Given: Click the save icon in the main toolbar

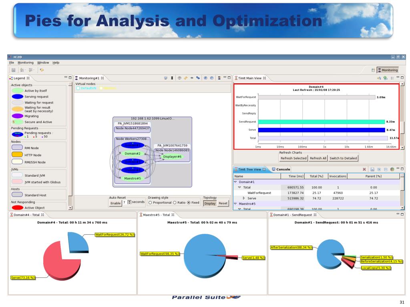Looking at the screenshot, I should click(x=13, y=70).
